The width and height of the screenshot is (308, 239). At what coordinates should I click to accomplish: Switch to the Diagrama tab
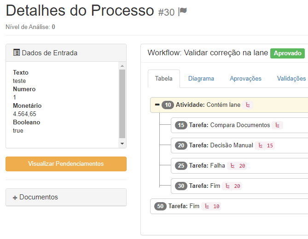coord(201,79)
